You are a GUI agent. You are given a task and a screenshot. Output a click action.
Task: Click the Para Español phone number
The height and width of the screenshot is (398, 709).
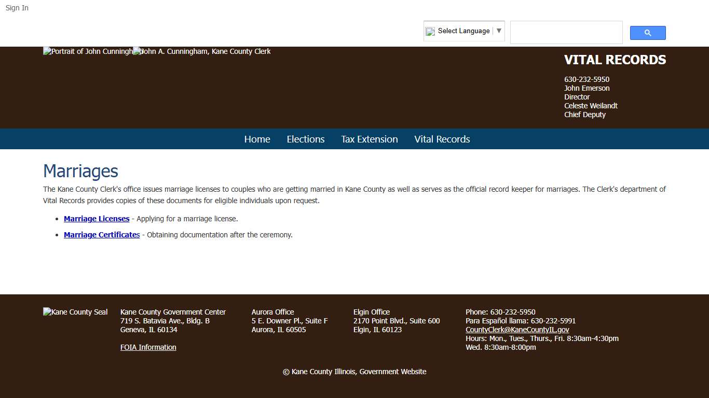pyautogui.click(x=553, y=321)
